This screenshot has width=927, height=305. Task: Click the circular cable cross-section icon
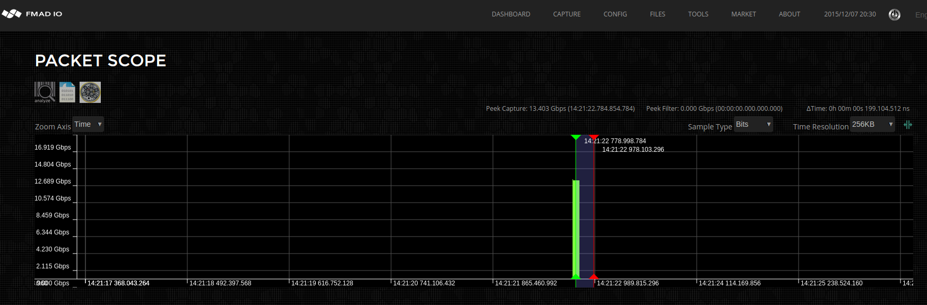(90, 92)
